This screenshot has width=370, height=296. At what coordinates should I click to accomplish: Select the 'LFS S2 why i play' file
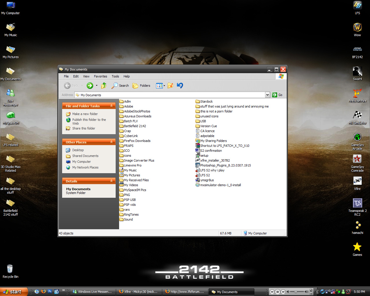(x=210, y=170)
